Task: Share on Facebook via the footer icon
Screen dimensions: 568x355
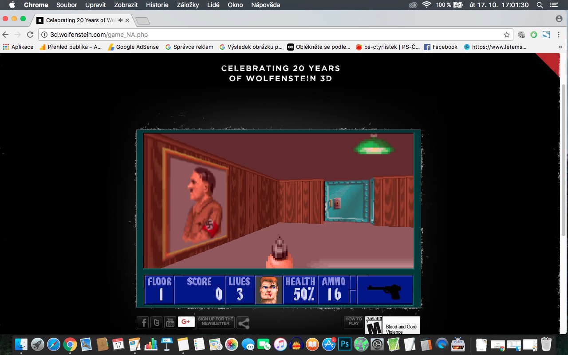Action: [x=142, y=322]
